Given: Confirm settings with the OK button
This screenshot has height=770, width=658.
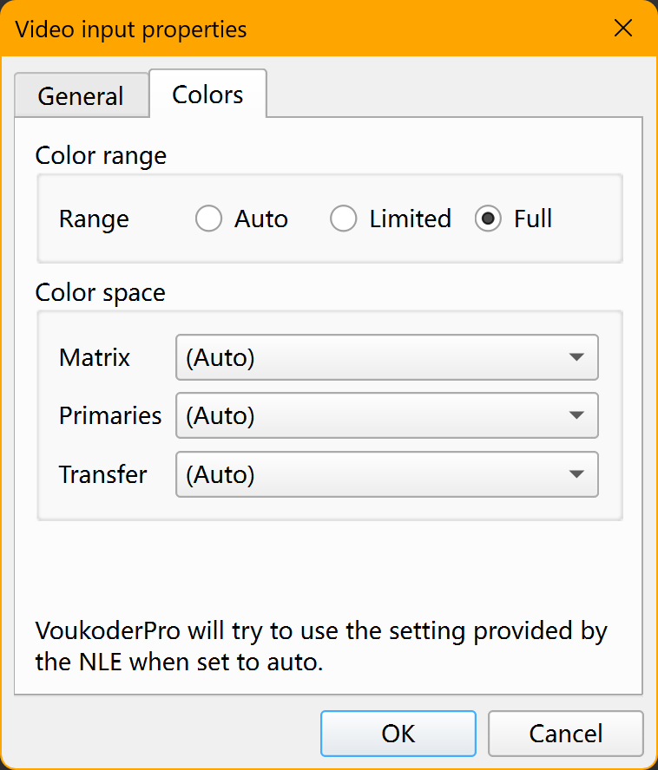Looking at the screenshot, I should 398,734.
